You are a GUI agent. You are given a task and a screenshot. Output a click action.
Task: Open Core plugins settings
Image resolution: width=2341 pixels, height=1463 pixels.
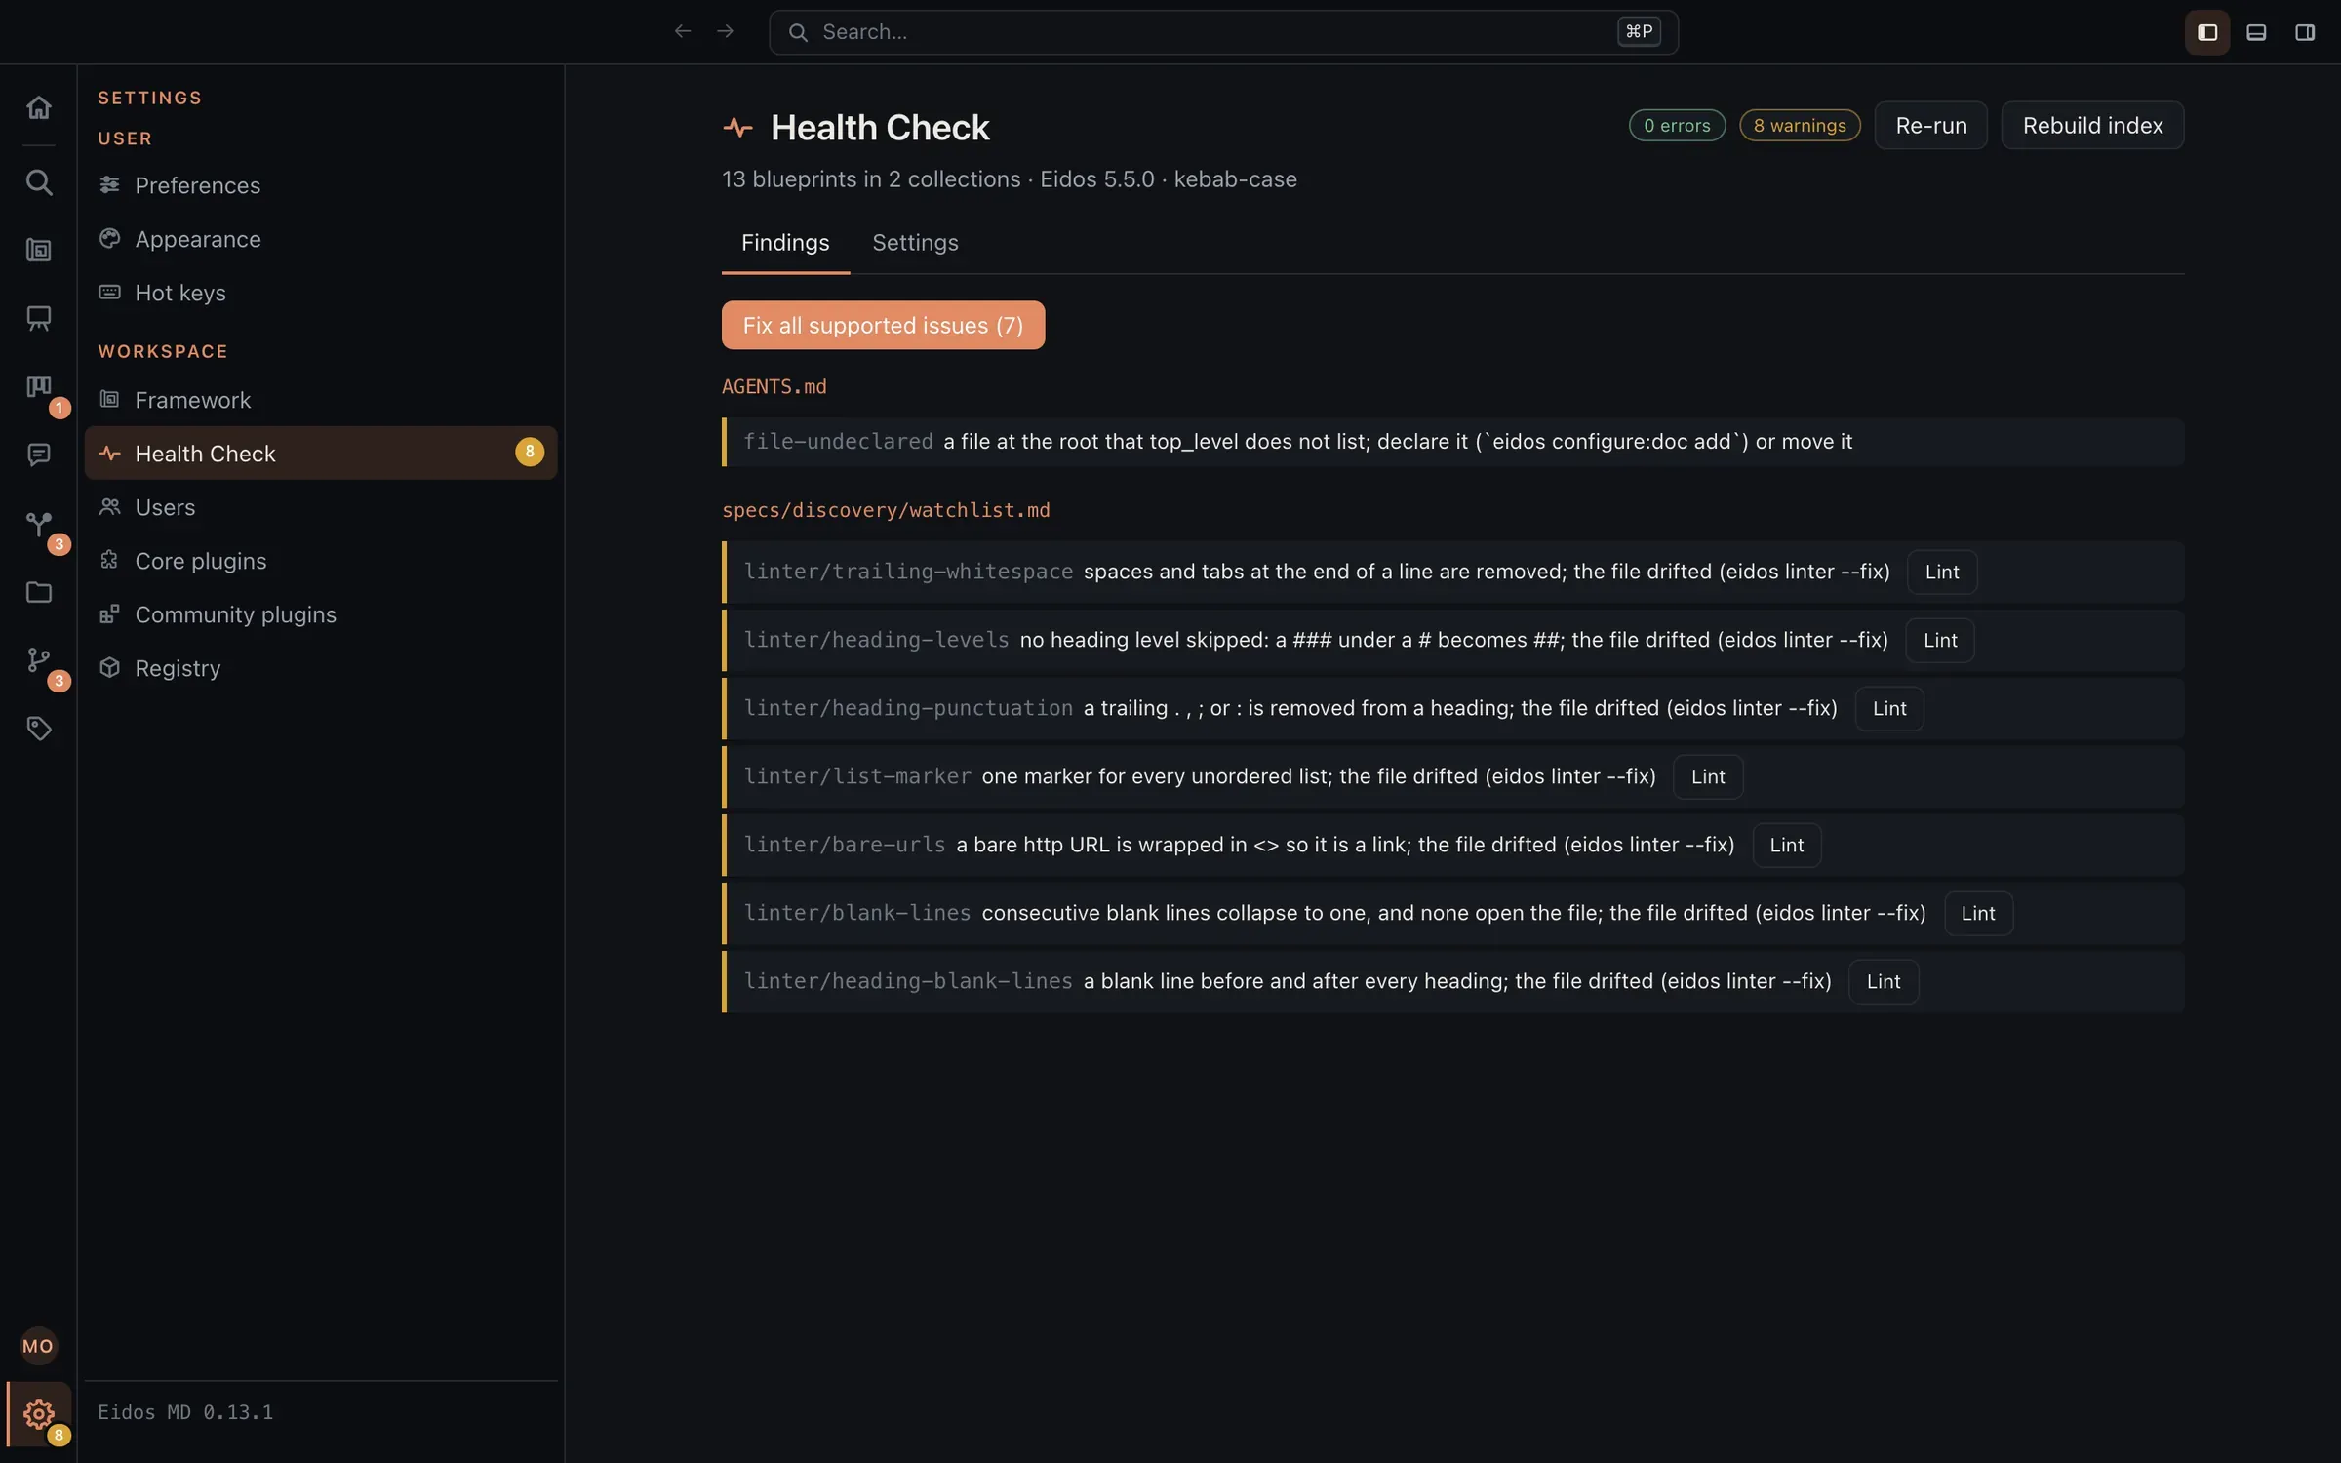(321, 561)
